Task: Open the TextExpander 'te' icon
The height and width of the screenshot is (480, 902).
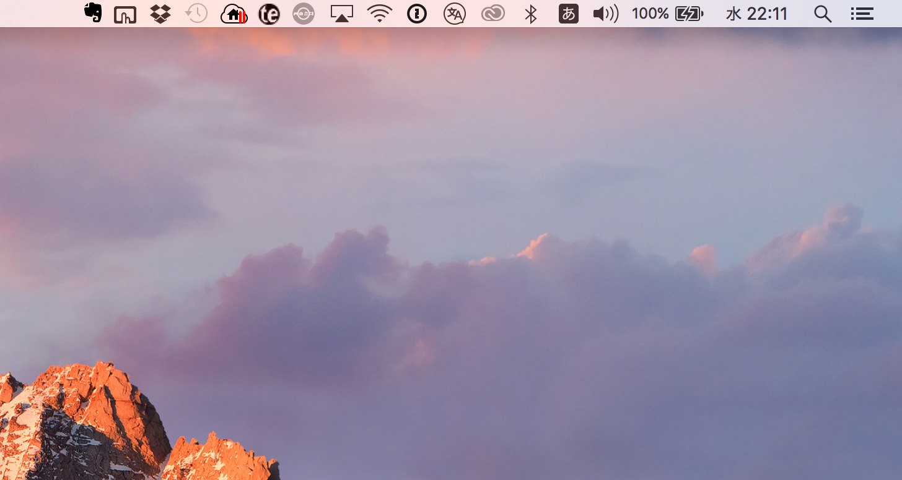Action: [x=269, y=14]
